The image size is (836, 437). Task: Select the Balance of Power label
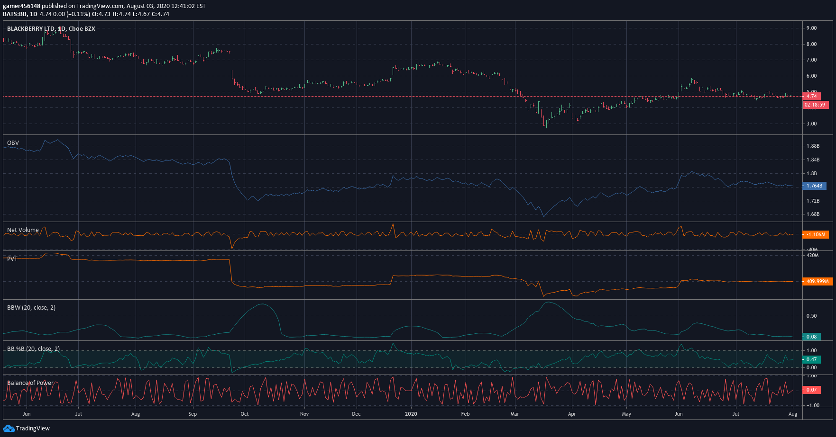[30, 383]
